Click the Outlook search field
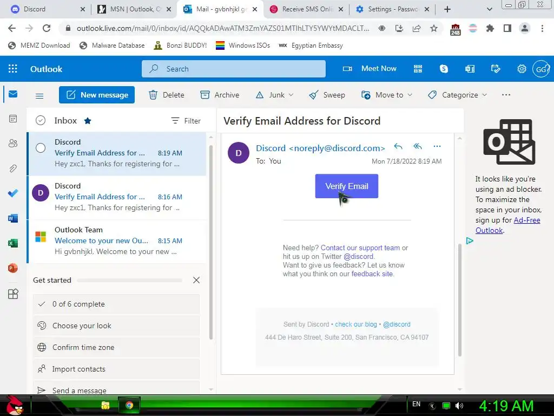The height and width of the screenshot is (416, 554). pos(234,69)
